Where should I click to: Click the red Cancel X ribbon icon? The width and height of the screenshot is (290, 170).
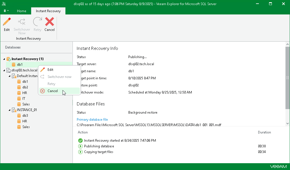[x=50, y=22]
